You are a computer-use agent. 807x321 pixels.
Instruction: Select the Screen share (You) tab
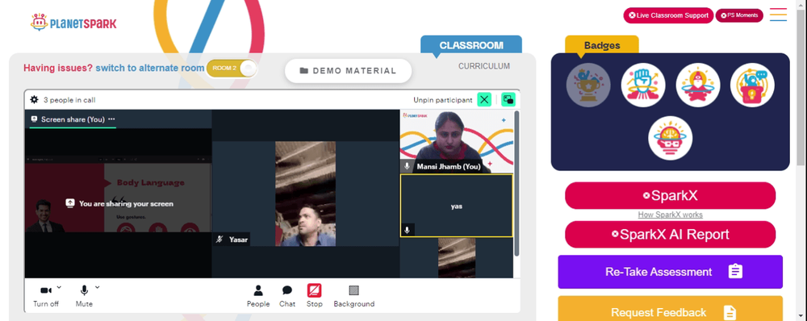(x=73, y=119)
